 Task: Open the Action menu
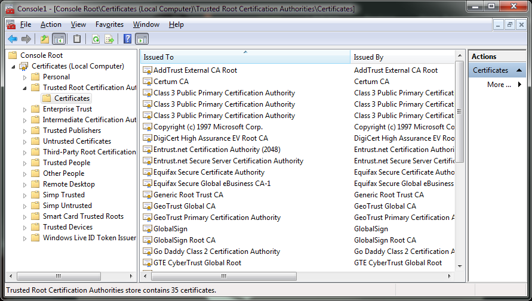[51, 24]
